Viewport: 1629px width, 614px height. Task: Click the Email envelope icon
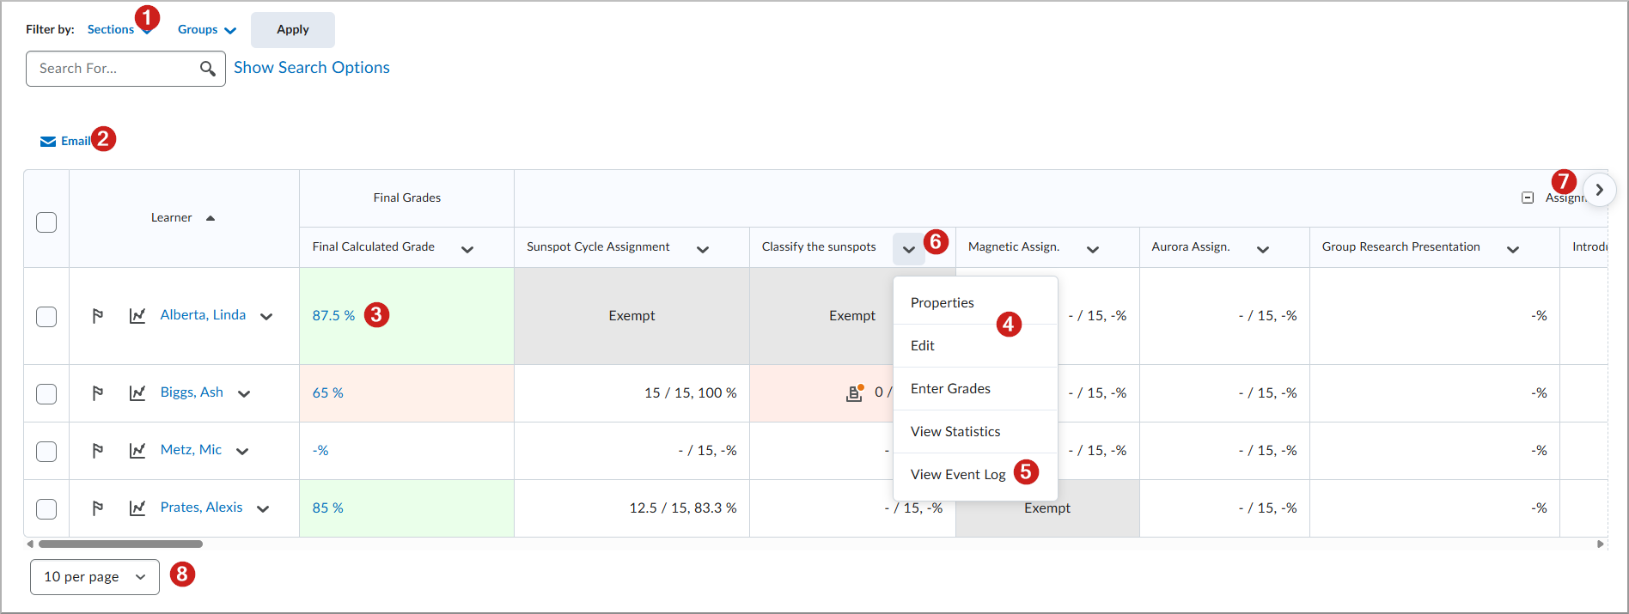pos(48,142)
